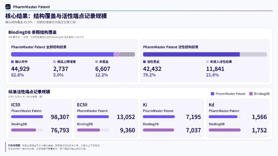Click the PharmMaster Patent swatch in chart legend
The height and width of the screenshot is (156, 278).
212,94
